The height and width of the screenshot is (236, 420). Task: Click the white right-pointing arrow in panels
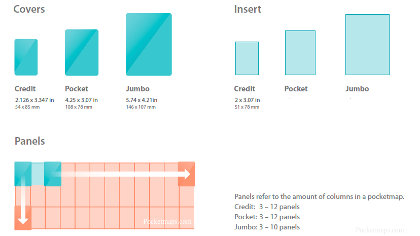[122, 174]
